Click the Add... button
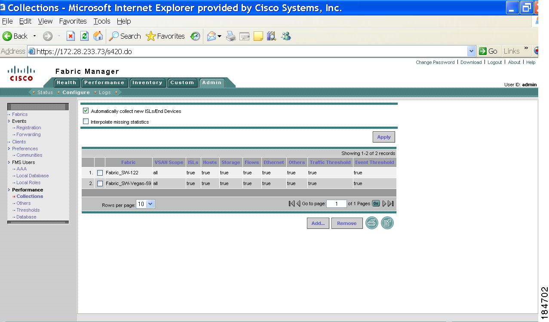Viewport: 549px width, 322px height. click(x=318, y=223)
